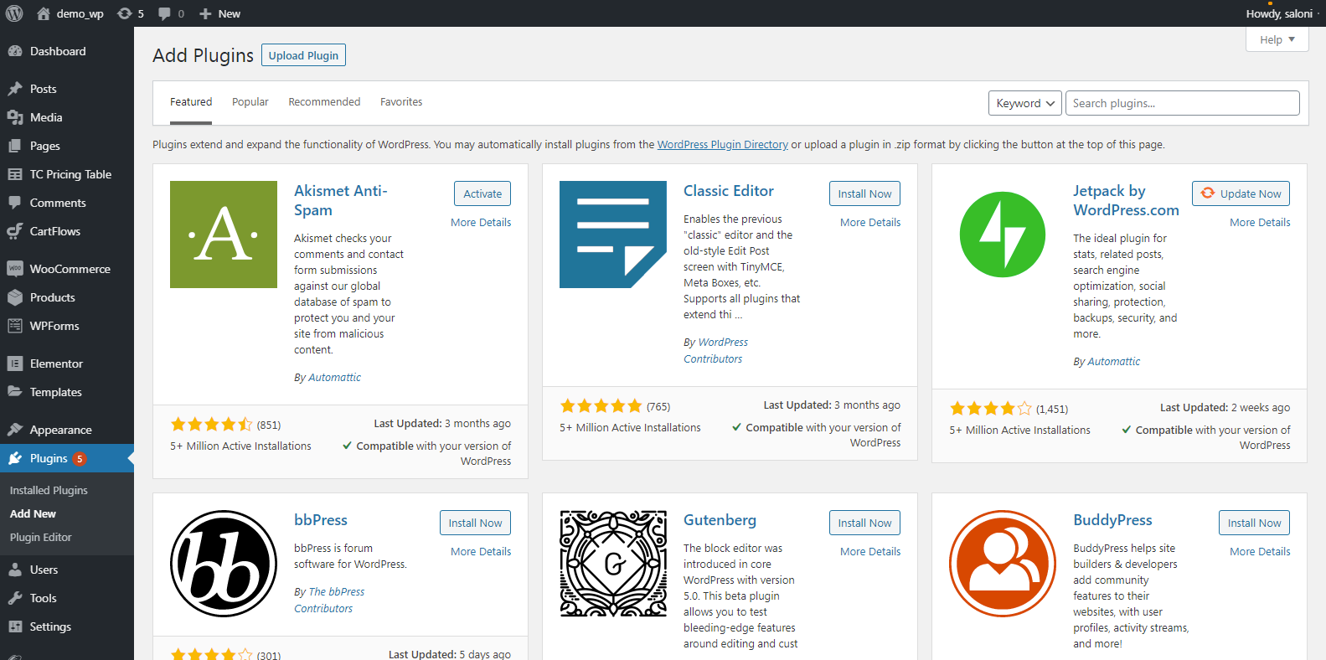Focus the Search plugins field

pos(1182,103)
